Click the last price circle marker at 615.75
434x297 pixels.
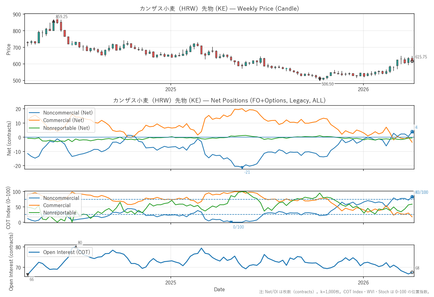[x=412, y=61]
